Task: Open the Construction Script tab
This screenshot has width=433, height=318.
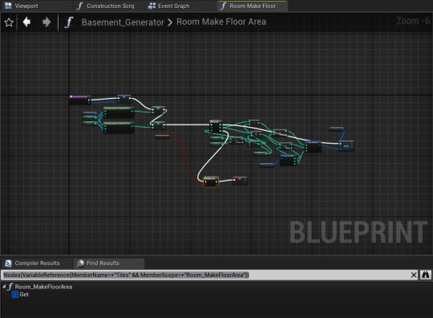Action: [x=111, y=6]
